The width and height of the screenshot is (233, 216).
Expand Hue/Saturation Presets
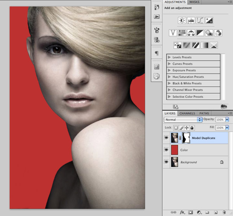[169, 77]
